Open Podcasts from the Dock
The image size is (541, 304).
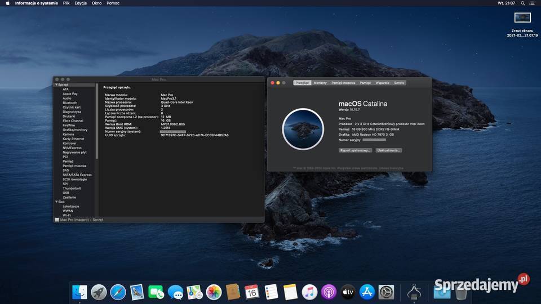[329, 292]
